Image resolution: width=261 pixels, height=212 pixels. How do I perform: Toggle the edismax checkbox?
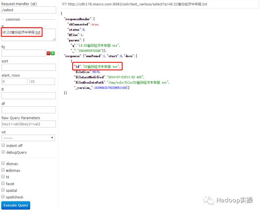point(3,170)
